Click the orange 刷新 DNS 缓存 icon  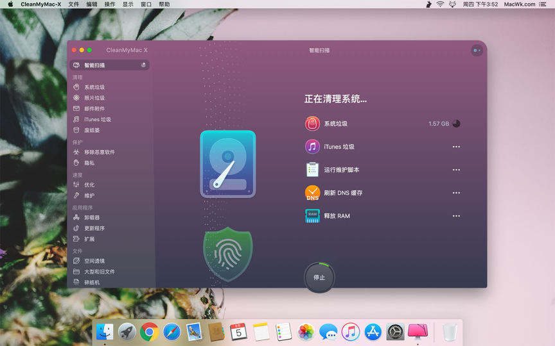(312, 193)
